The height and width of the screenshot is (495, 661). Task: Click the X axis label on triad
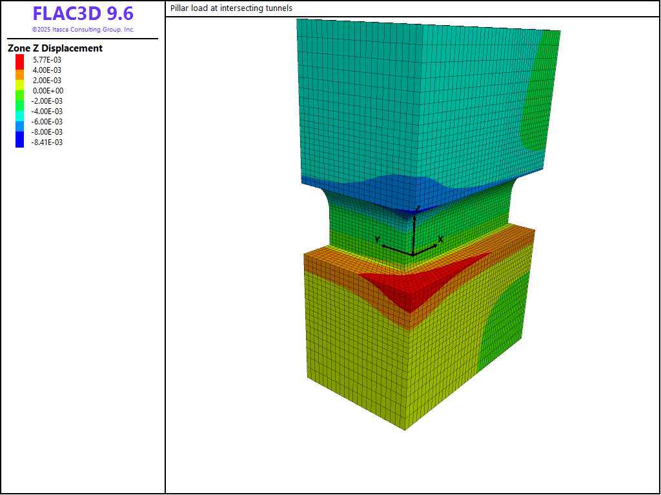click(441, 239)
